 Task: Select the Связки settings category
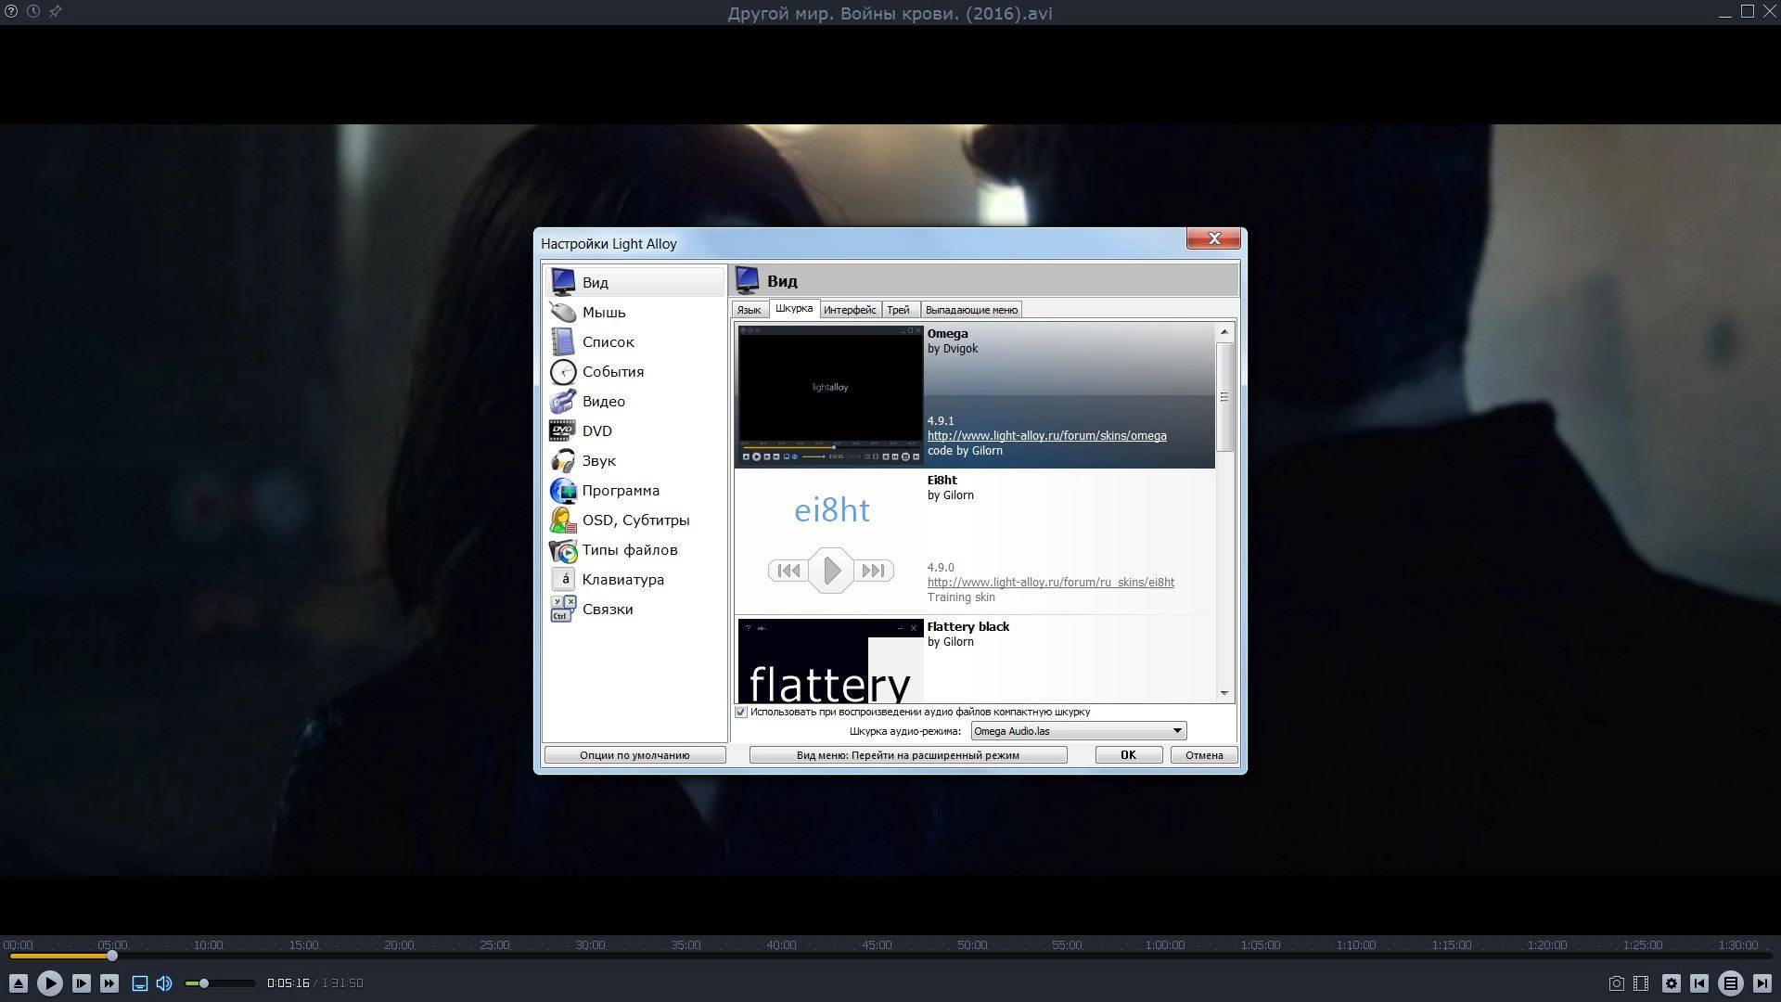[635, 609]
